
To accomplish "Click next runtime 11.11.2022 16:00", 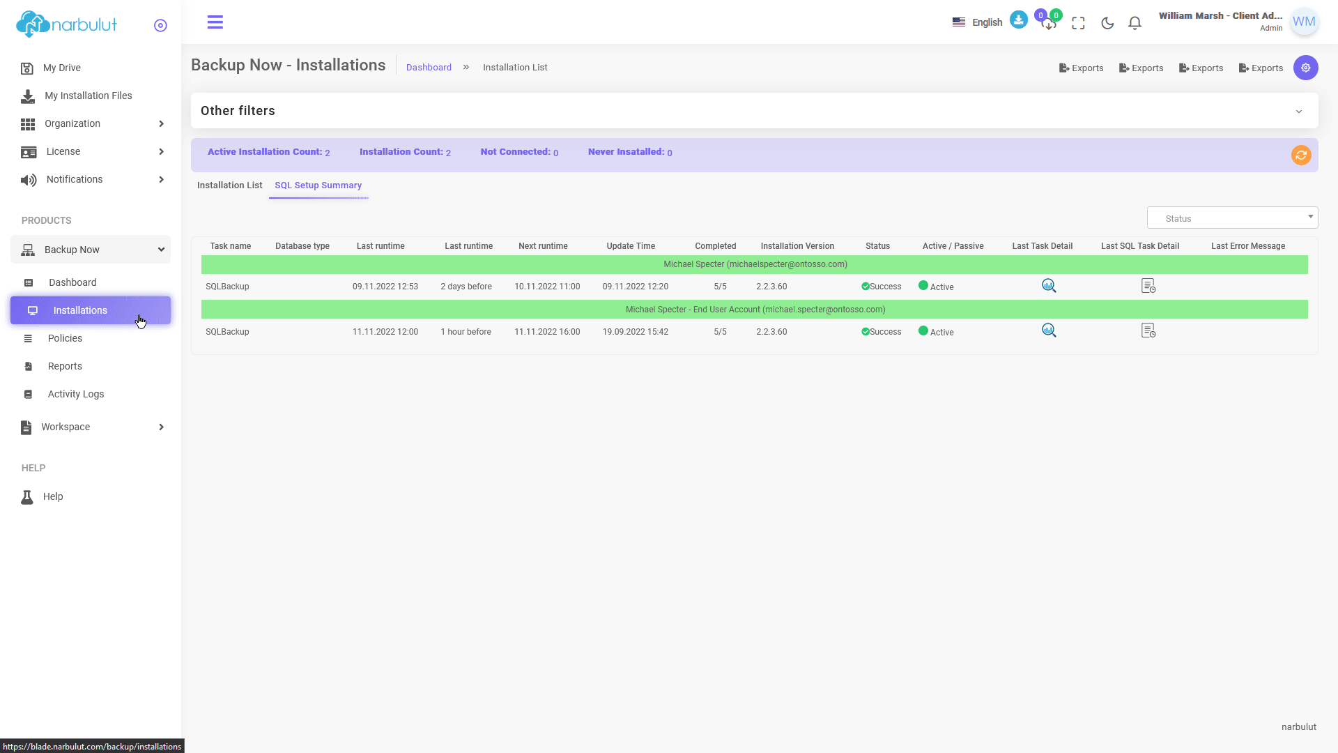I will tap(547, 332).
